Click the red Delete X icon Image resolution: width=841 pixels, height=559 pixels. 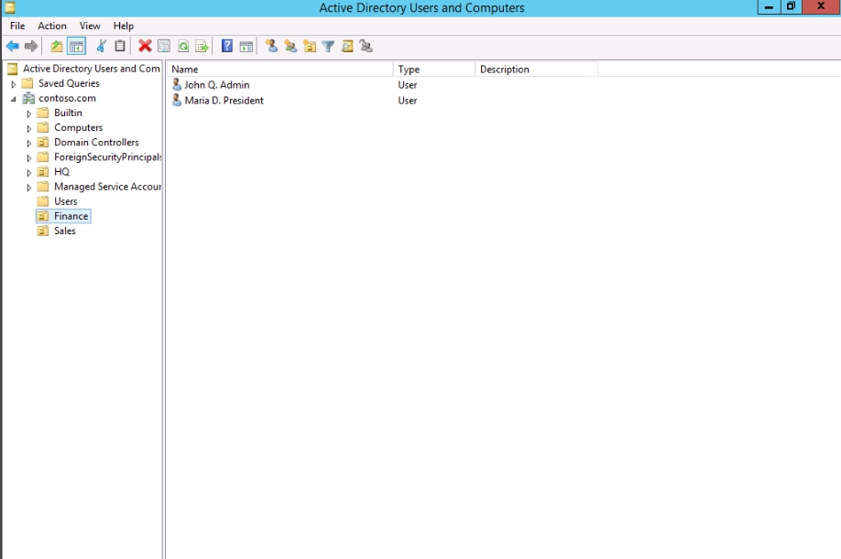coord(145,47)
